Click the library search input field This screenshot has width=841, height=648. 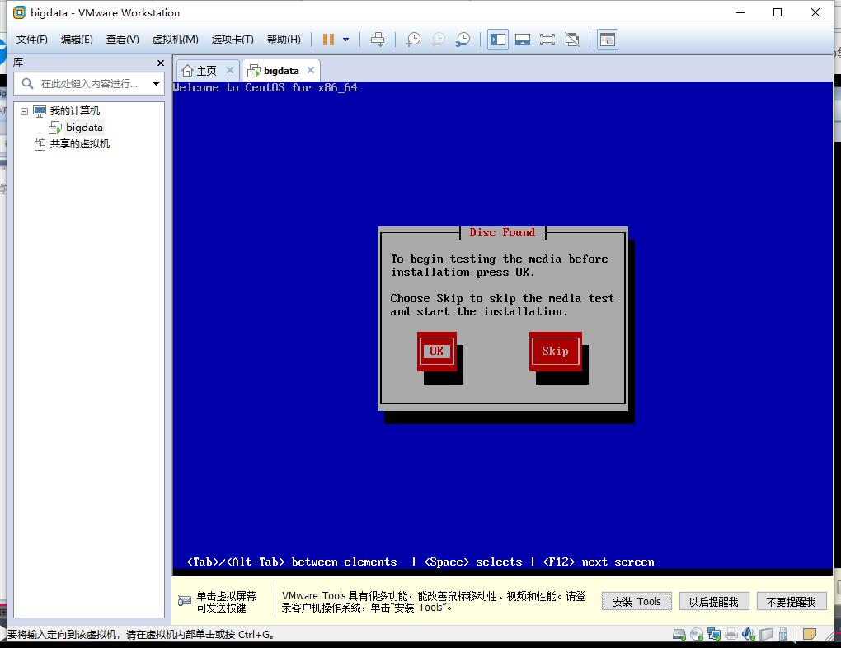(89, 83)
